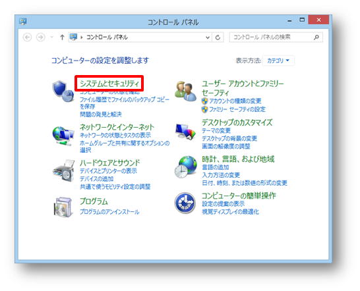Open the System and Security shield icon
The image size is (360, 291).
(x=63, y=92)
